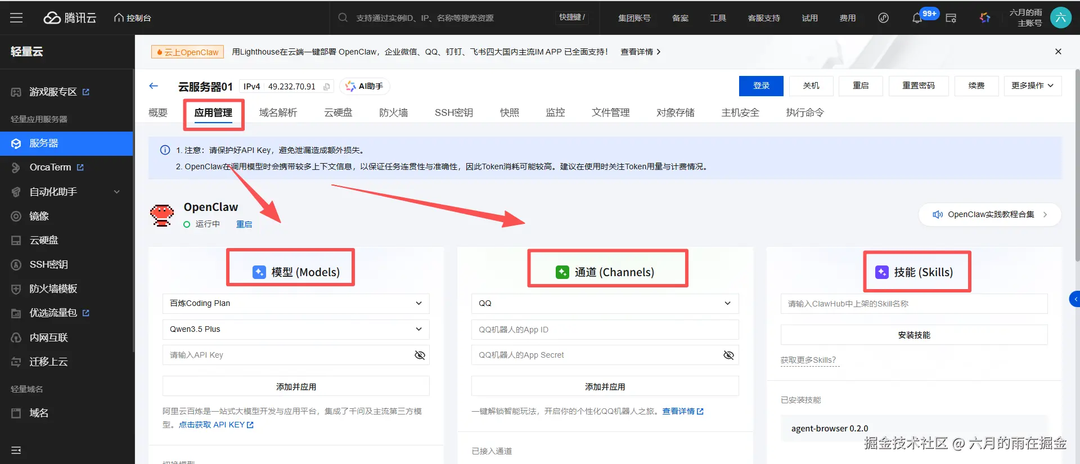Switch to the 域名解析 tab

278,112
